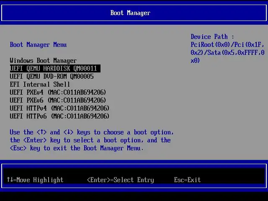Click the Device Path label

click(212, 36)
